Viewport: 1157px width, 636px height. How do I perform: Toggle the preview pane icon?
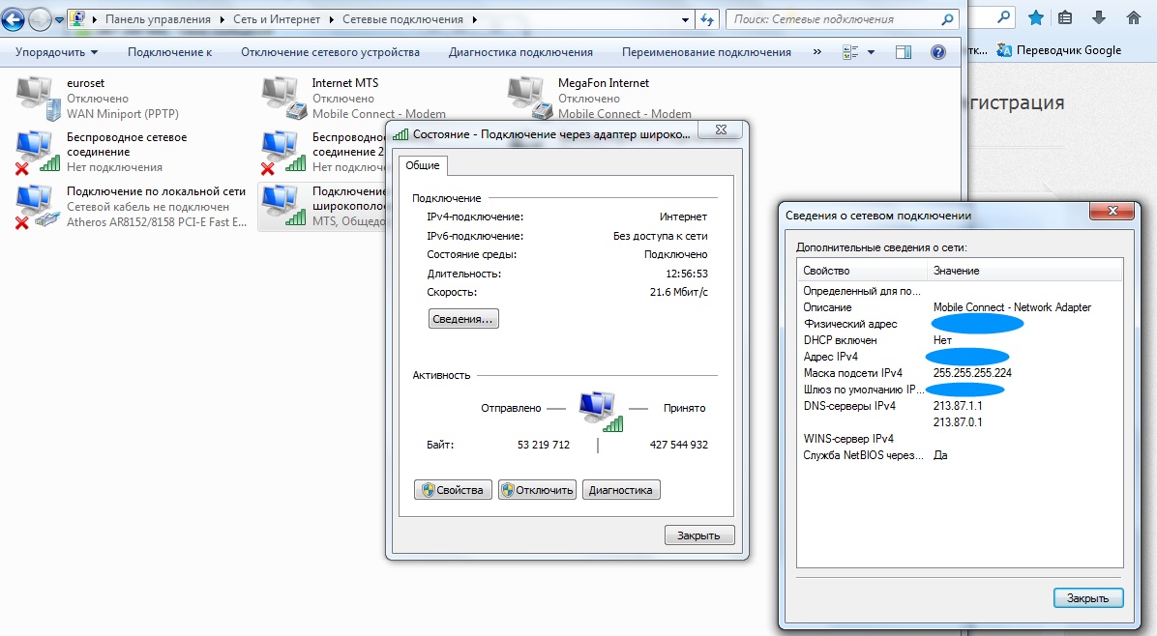[x=903, y=52]
